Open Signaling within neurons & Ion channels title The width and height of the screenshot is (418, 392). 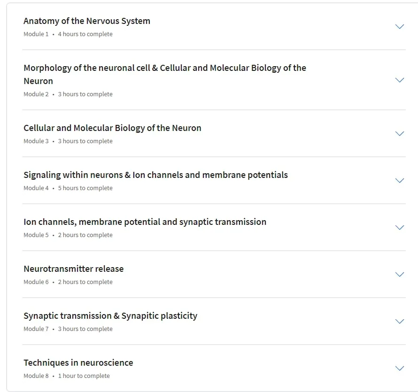click(x=155, y=175)
